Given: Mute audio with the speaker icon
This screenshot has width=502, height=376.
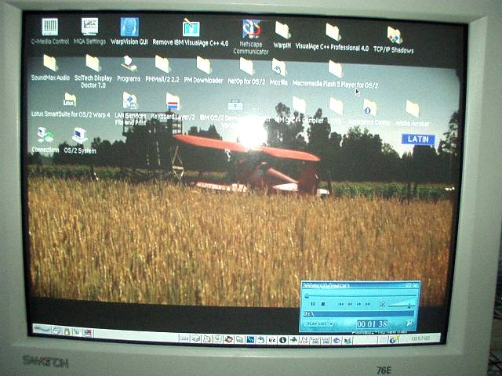Looking at the screenshot, I should click(382, 304).
